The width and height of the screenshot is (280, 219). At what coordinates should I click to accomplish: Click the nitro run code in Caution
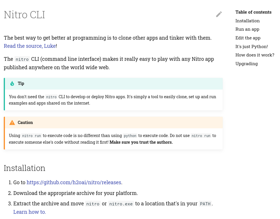coord(31,136)
